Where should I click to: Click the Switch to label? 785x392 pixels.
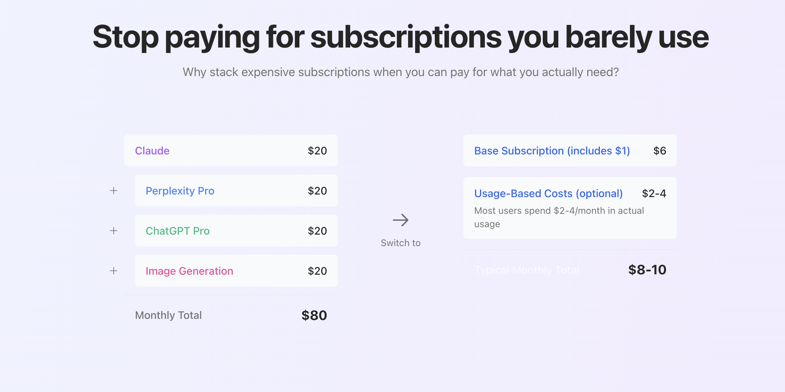click(x=401, y=243)
